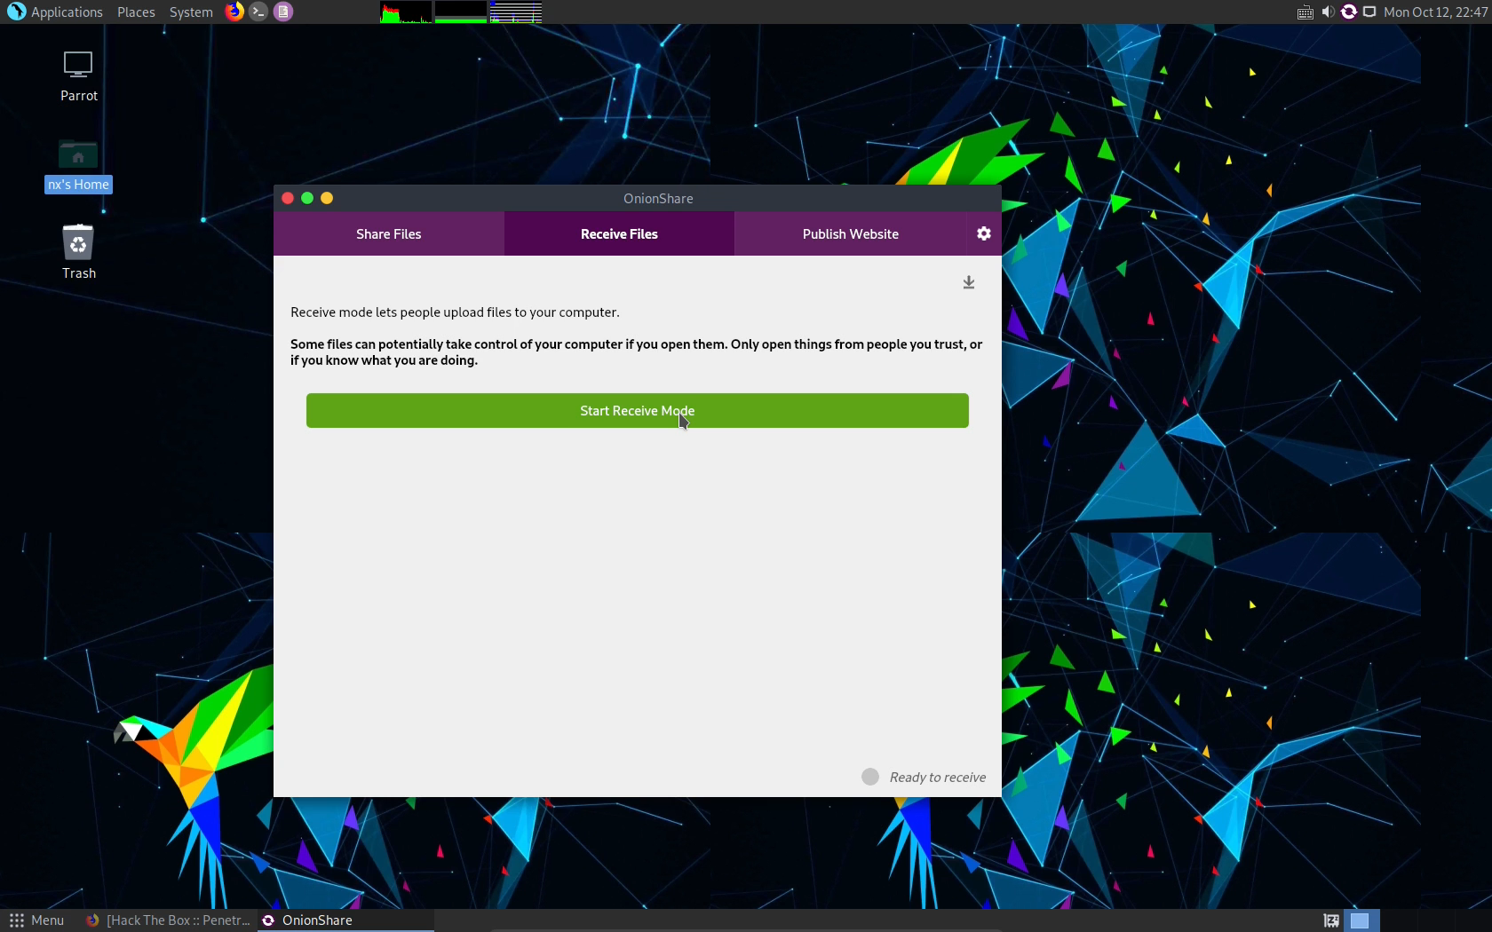
Task: Open the green-baseline memory monitor graph in top panel
Action: (x=461, y=12)
